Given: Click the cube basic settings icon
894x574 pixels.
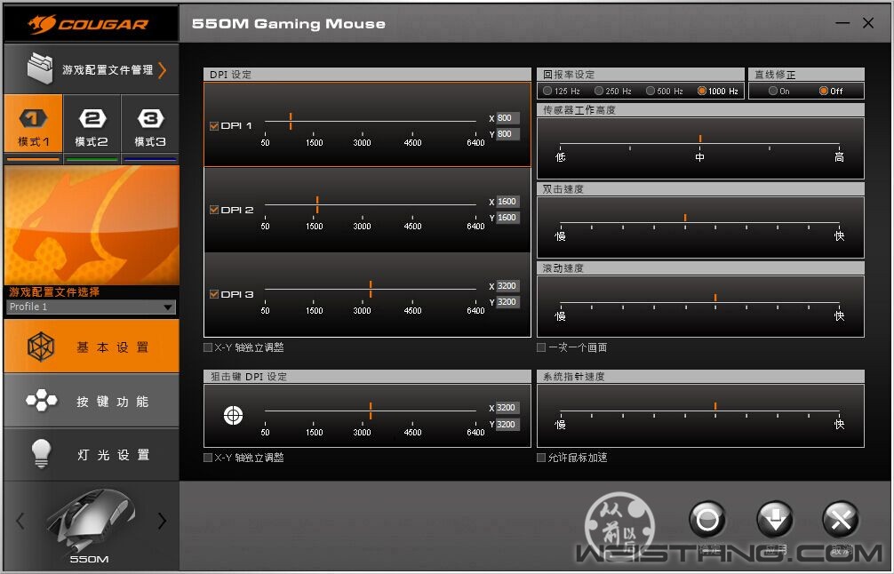Looking at the screenshot, I should tap(41, 347).
